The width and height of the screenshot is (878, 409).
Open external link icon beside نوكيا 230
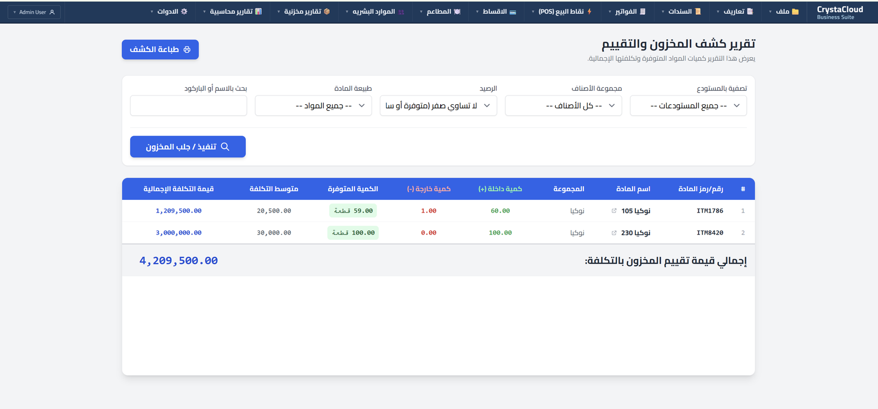click(x=614, y=233)
